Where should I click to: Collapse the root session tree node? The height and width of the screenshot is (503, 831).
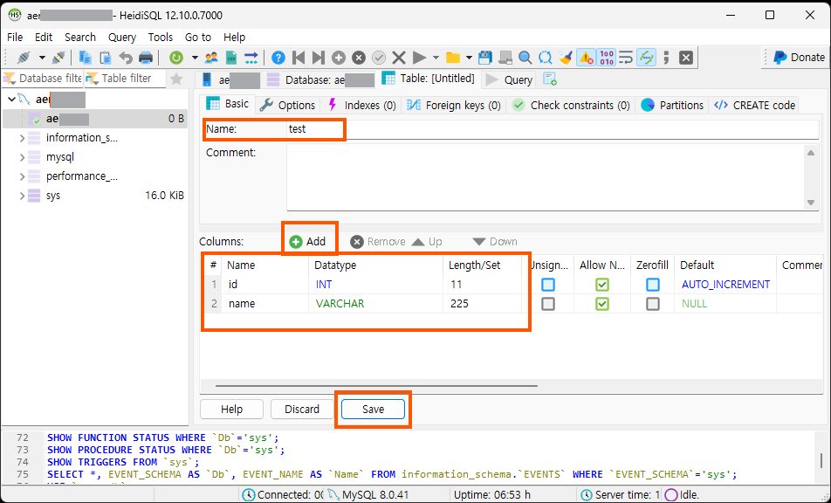coord(11,100)
